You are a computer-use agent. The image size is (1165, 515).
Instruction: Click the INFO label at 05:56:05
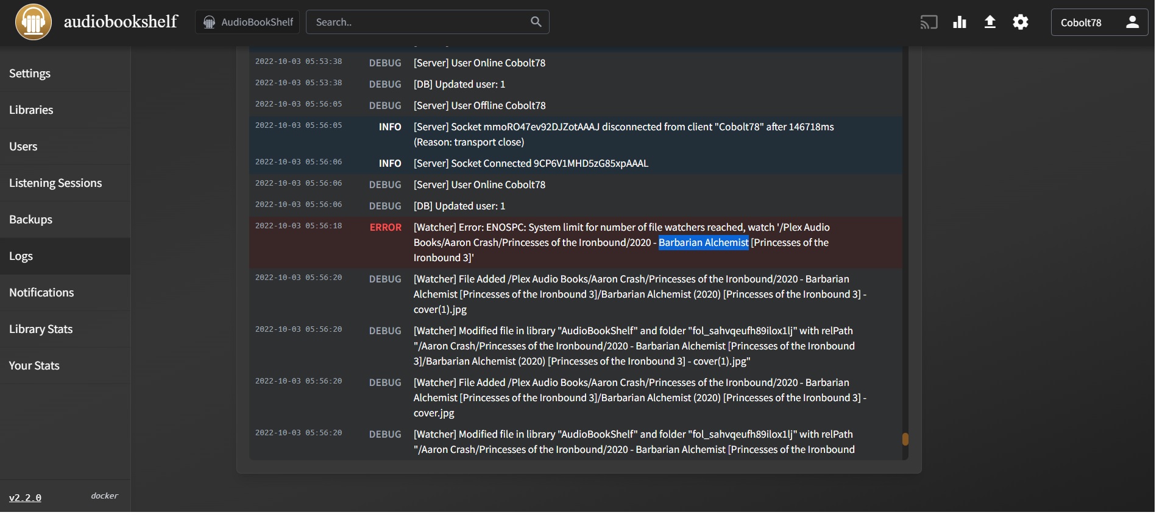click(390, 127)
